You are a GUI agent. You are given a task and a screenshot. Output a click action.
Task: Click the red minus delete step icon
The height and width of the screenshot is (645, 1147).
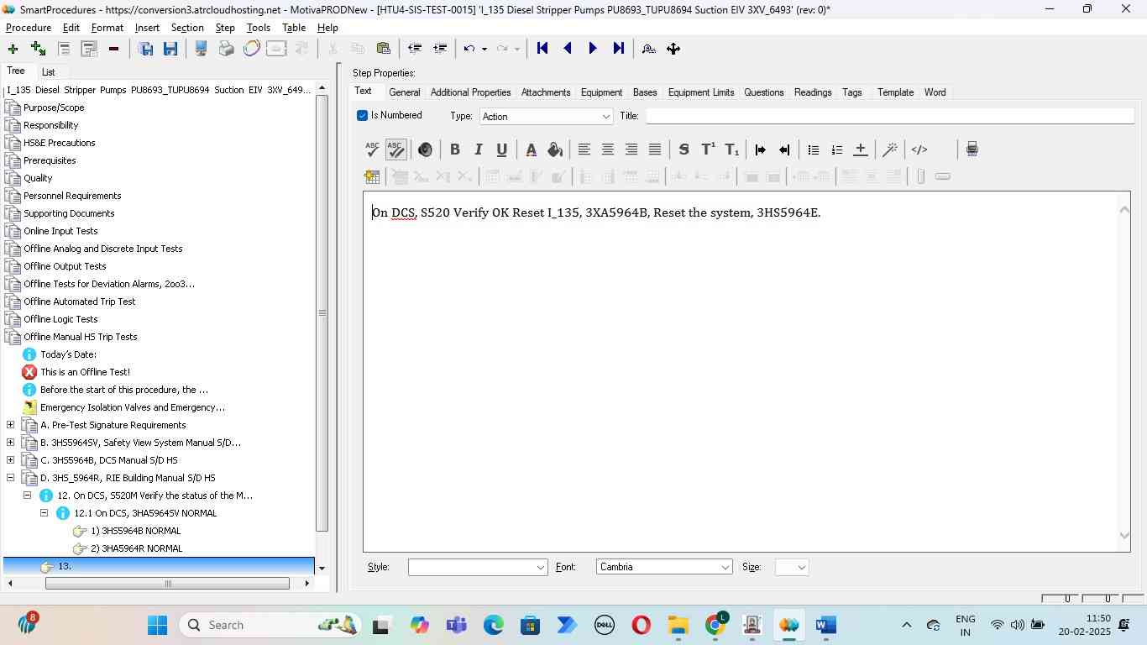point(113,49)
